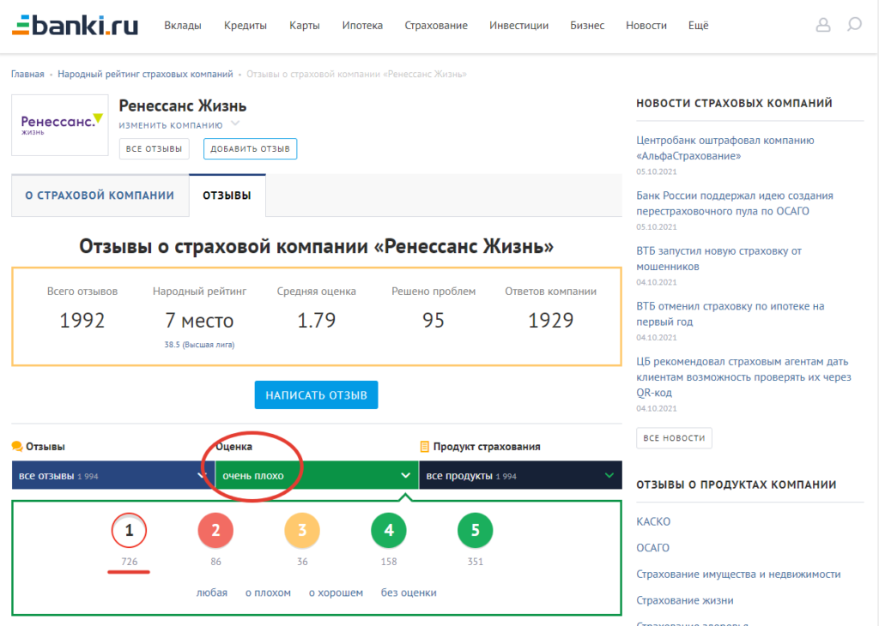Click the Добавить отзыв button
The width and height of the screenshot is (879, 626).
[x=250, y=149]
